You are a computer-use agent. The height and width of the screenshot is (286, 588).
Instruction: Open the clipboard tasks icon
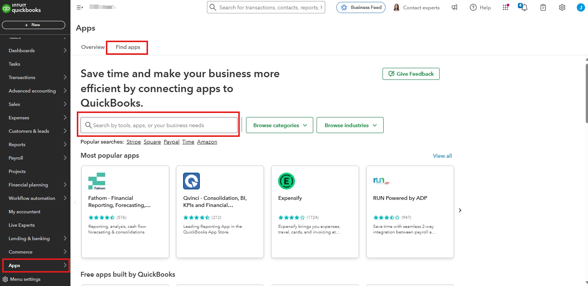[x=543, y=7]
